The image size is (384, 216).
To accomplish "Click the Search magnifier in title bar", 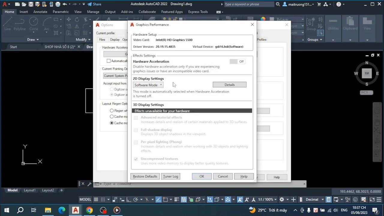I will 278,4.
